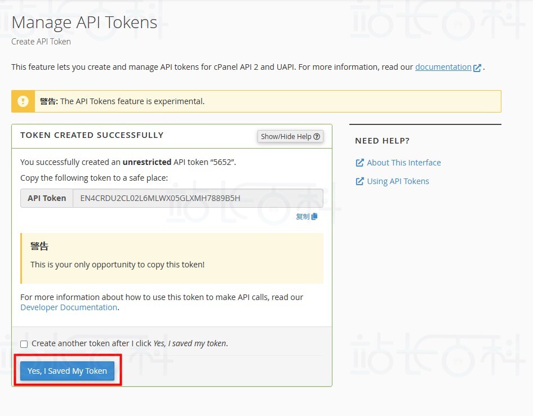Click the 'TOKEN CREATED SUCCESSFULLY' heading
533x416 pixels.
point(92,135)
